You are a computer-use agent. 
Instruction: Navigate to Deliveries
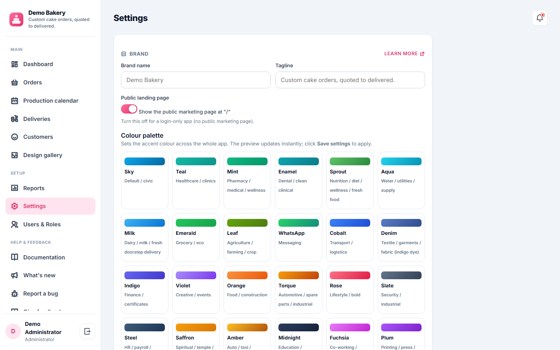(x=50, y=119)
